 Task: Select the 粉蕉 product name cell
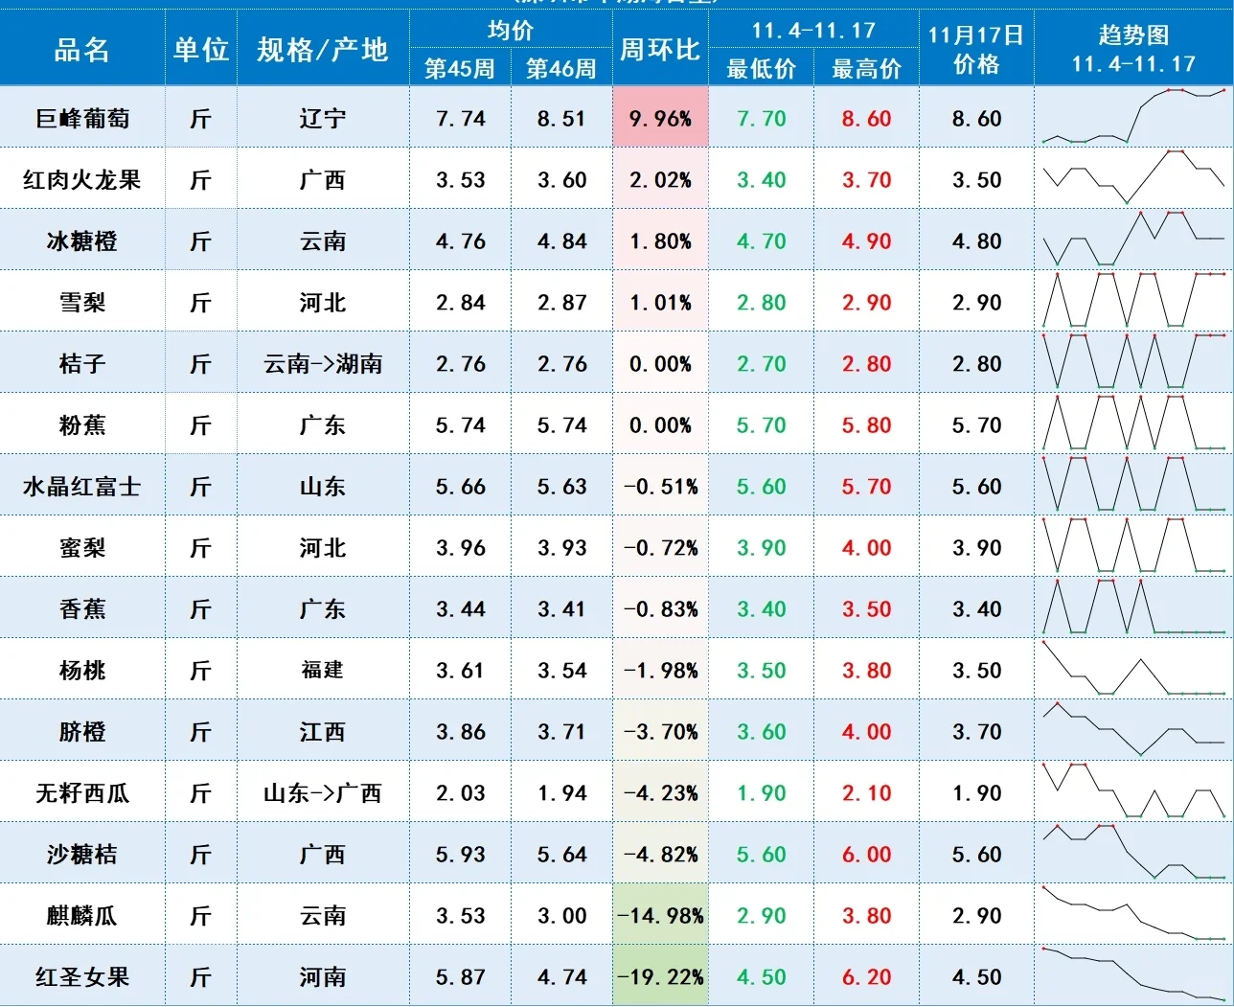point(82,425)
